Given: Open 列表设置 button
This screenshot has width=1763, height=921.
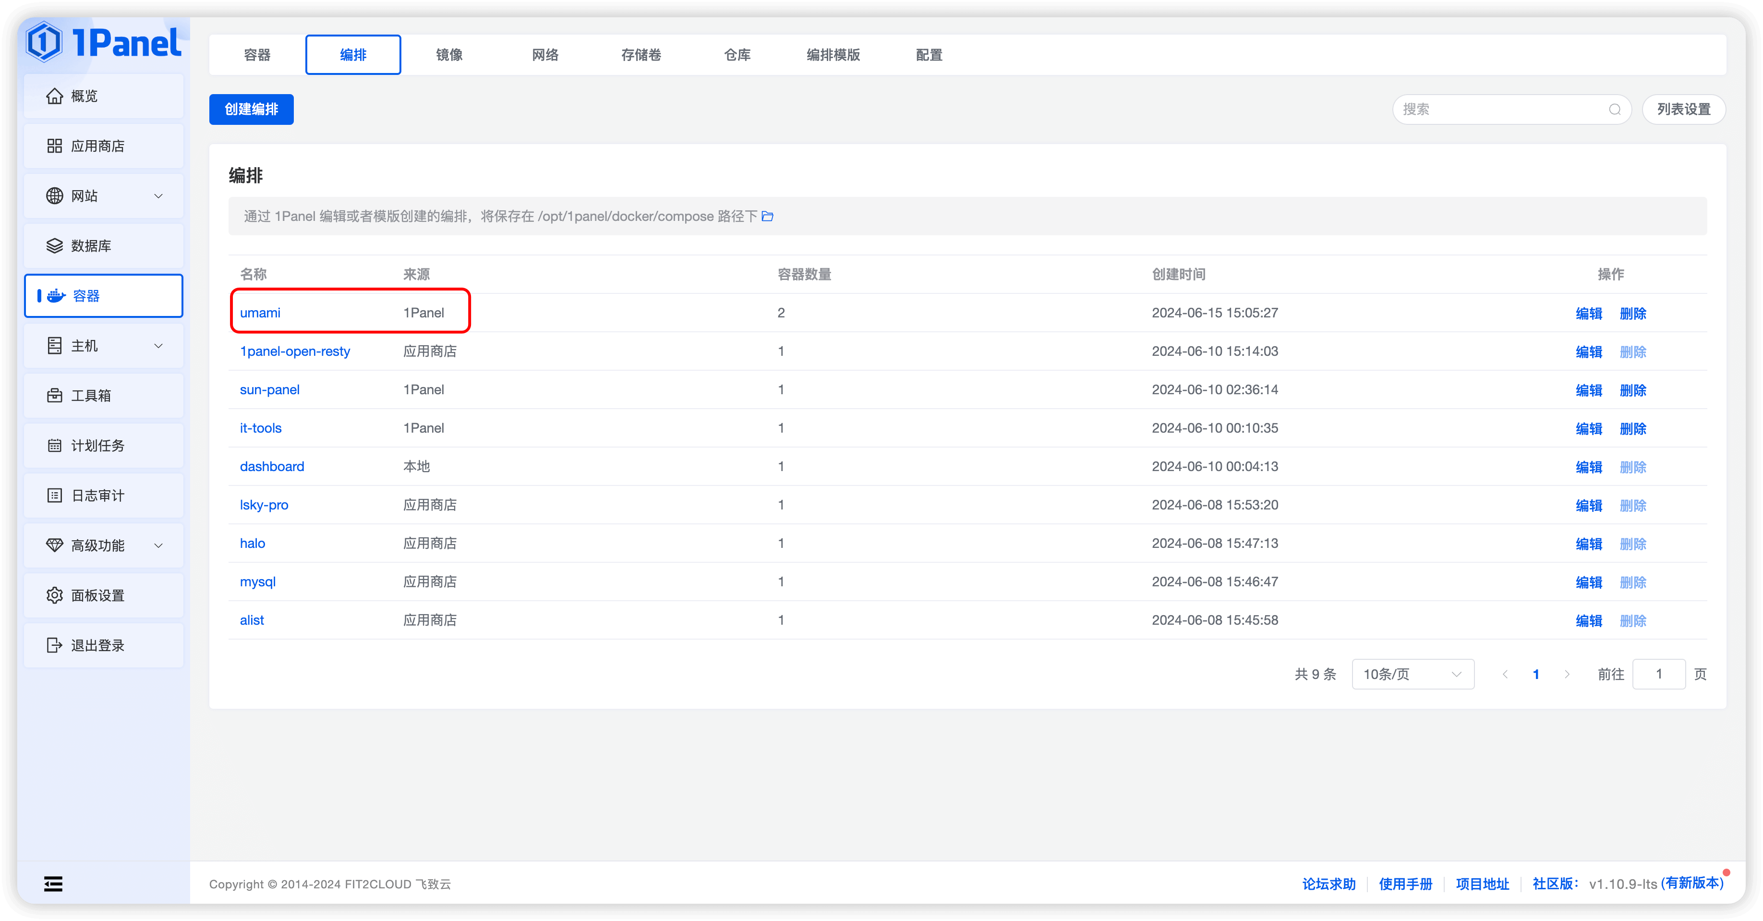Looking at the screenshot, I should click(1684, 109).
